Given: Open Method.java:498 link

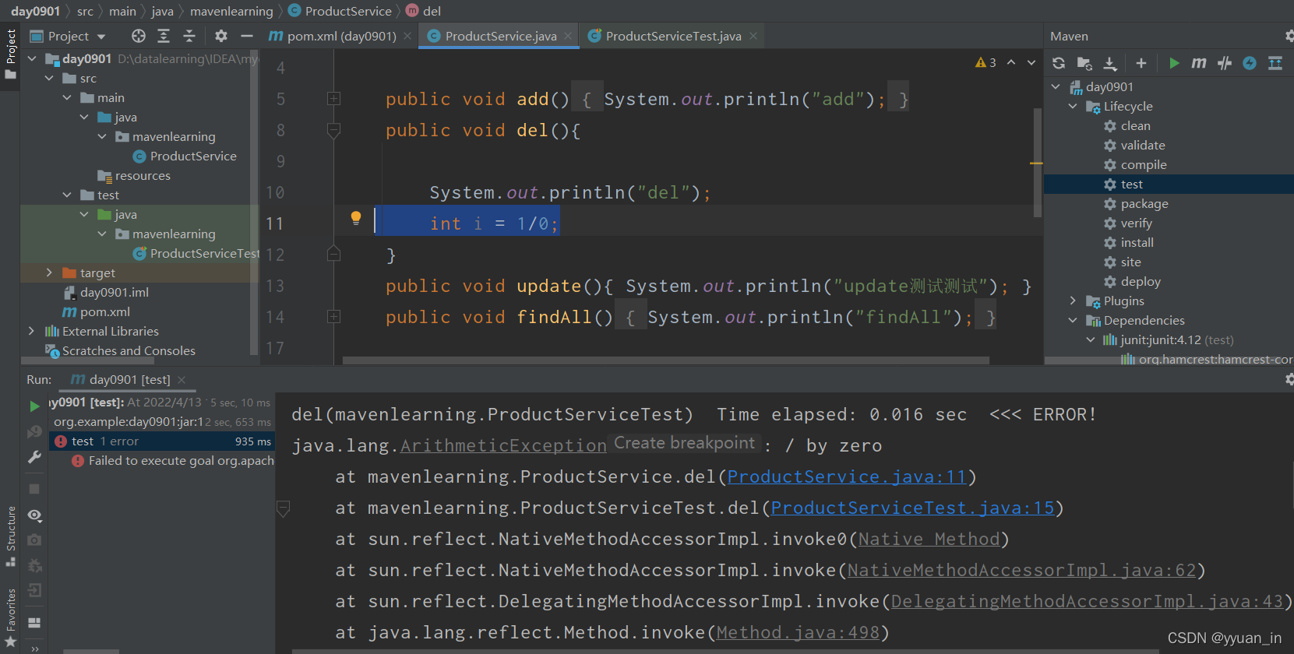Looking at the screenshot, I should [x=798, y=632].
